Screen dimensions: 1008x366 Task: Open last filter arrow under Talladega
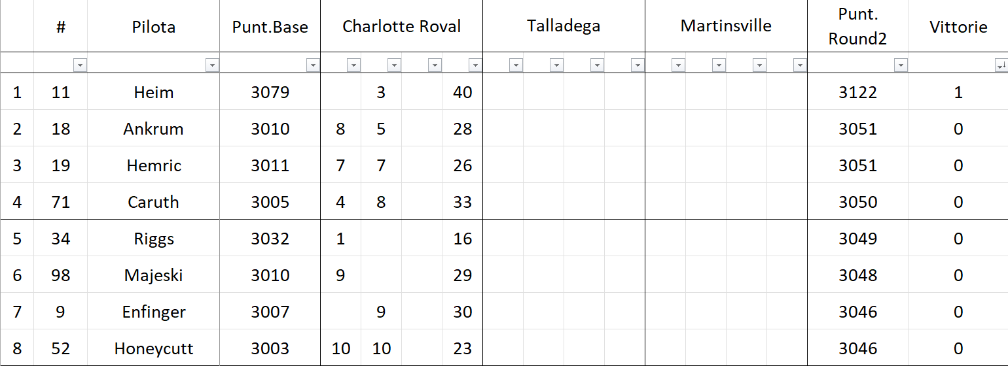(x=638, y=65)
